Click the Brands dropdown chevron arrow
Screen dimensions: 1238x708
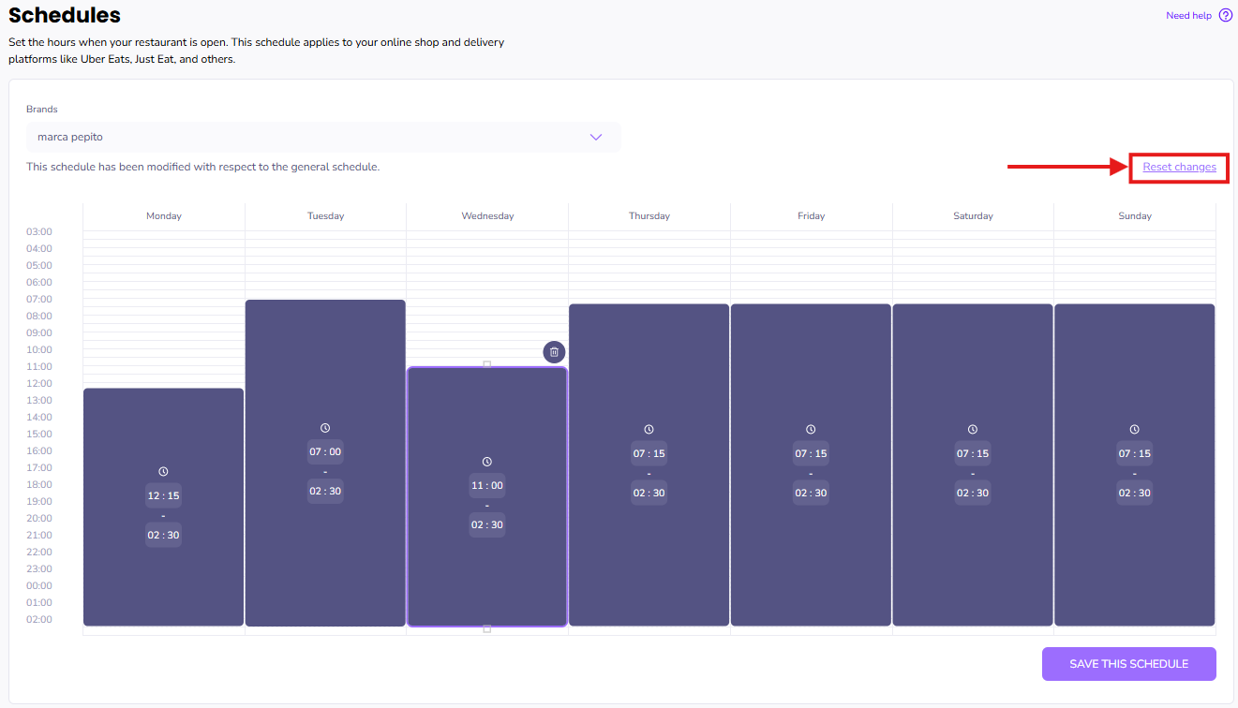pyautogui.click(x=596, y=137)
